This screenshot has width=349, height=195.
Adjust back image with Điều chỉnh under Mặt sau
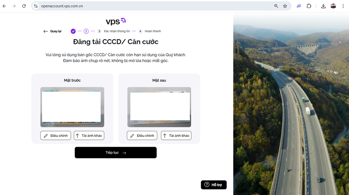click(142, 135)
